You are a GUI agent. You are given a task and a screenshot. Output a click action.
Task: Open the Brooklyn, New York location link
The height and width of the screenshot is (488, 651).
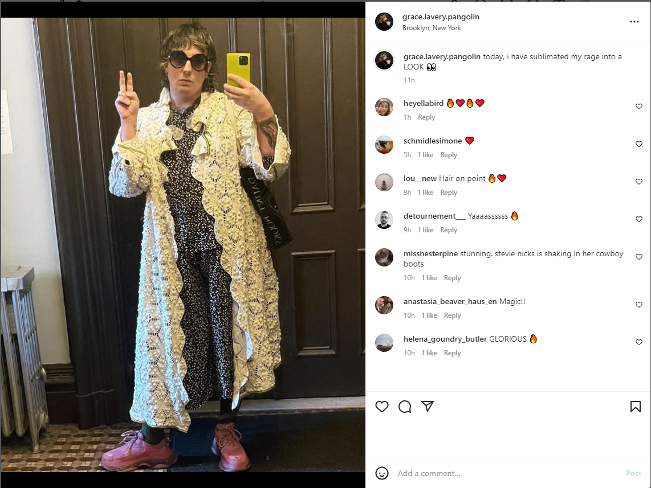pos(432,28)
